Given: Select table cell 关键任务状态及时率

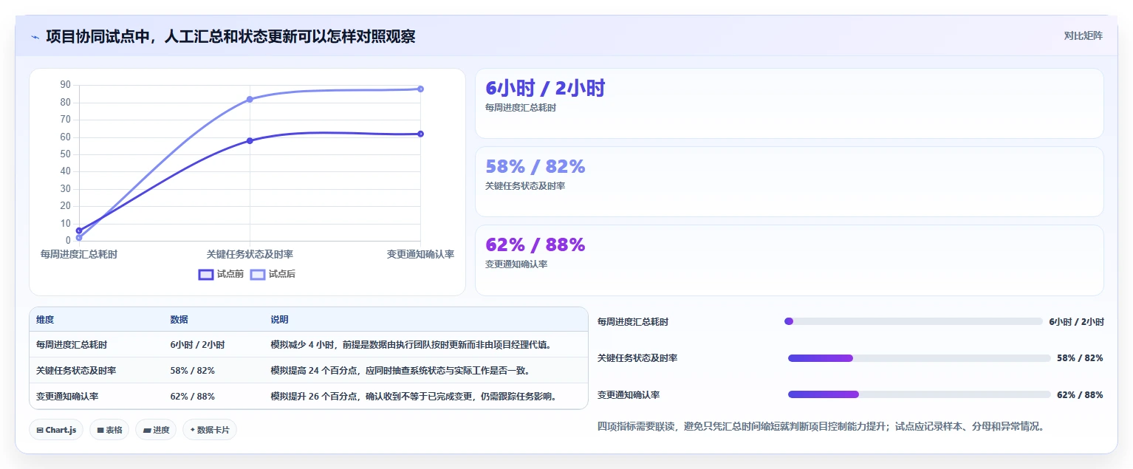Looking at the screenshot, I should tap(76, 371).
